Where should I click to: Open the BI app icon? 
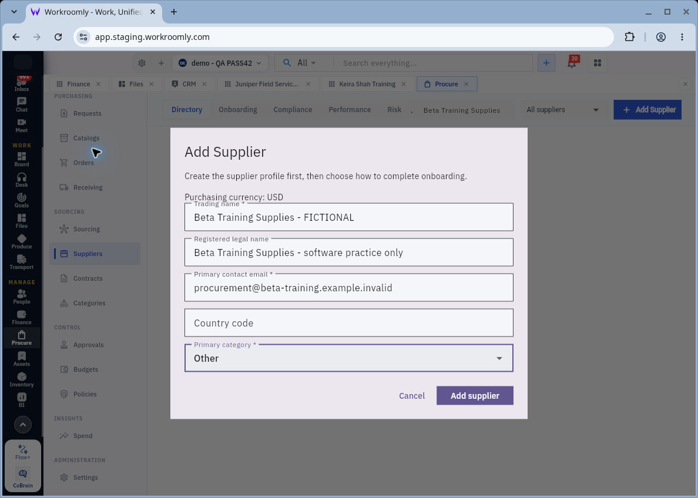tap(21, 400)
